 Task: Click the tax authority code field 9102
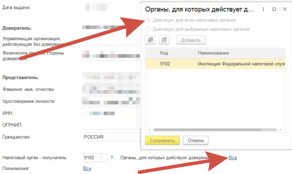[91, 157]
